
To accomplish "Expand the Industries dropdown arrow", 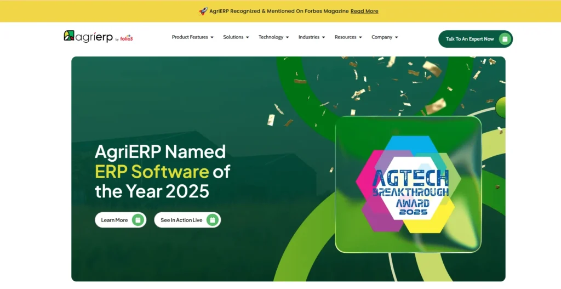I will click(323, 37).
